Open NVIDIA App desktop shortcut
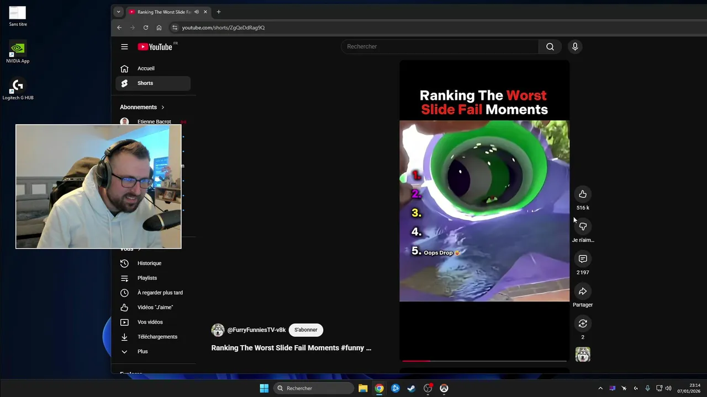The height and width of the screenshot is (397, 707). [x=18, y=52]
